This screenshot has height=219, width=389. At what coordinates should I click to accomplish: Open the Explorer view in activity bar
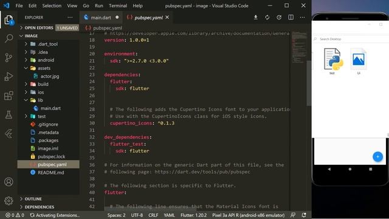(x=9, y=20)
